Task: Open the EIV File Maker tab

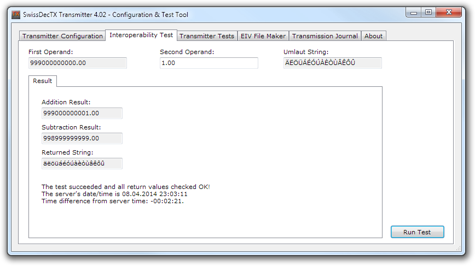Action: (263, 36)
